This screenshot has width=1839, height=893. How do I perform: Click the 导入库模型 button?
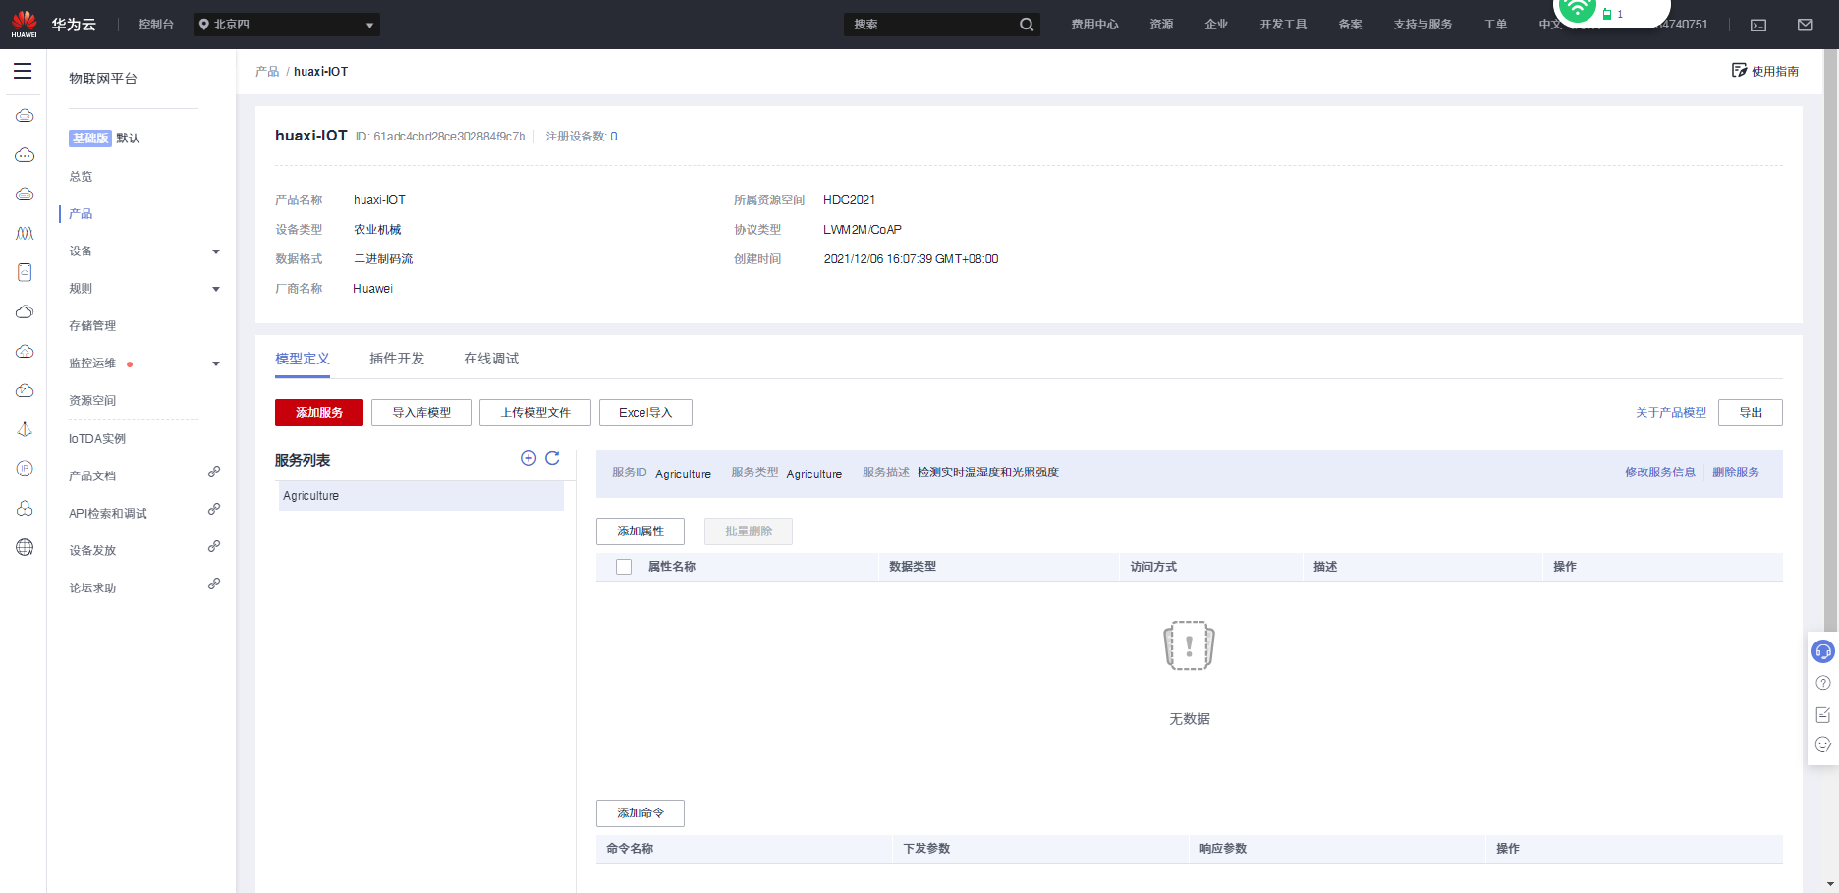click(421, 413)
